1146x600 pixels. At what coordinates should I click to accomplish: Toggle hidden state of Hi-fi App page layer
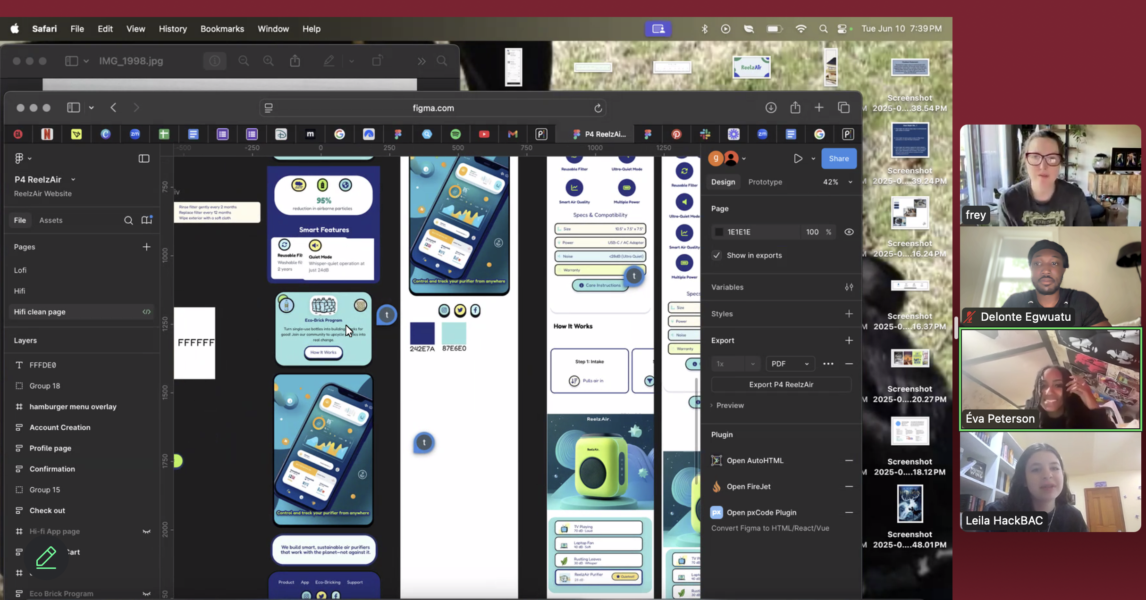(146, 531)
